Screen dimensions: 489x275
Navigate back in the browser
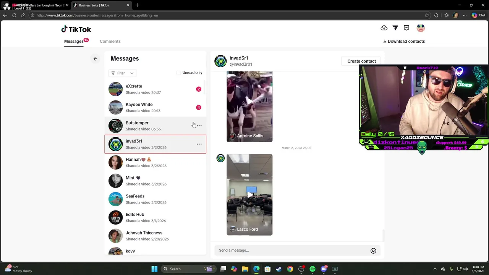point(5,15)
